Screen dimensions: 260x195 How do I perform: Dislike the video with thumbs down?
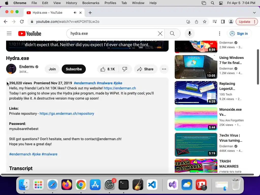pyautogui.click(x=125, y=69)
